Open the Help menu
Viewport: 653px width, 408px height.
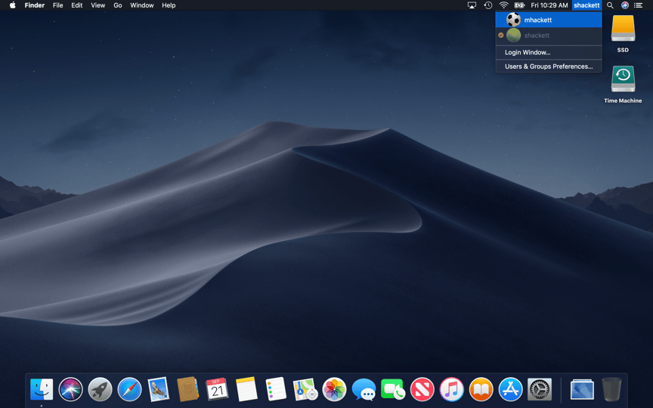169,5
